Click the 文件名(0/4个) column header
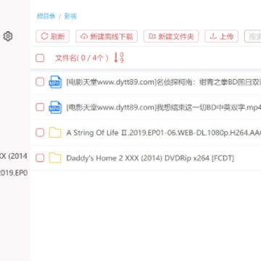261x261 pixels. (82, 58)
